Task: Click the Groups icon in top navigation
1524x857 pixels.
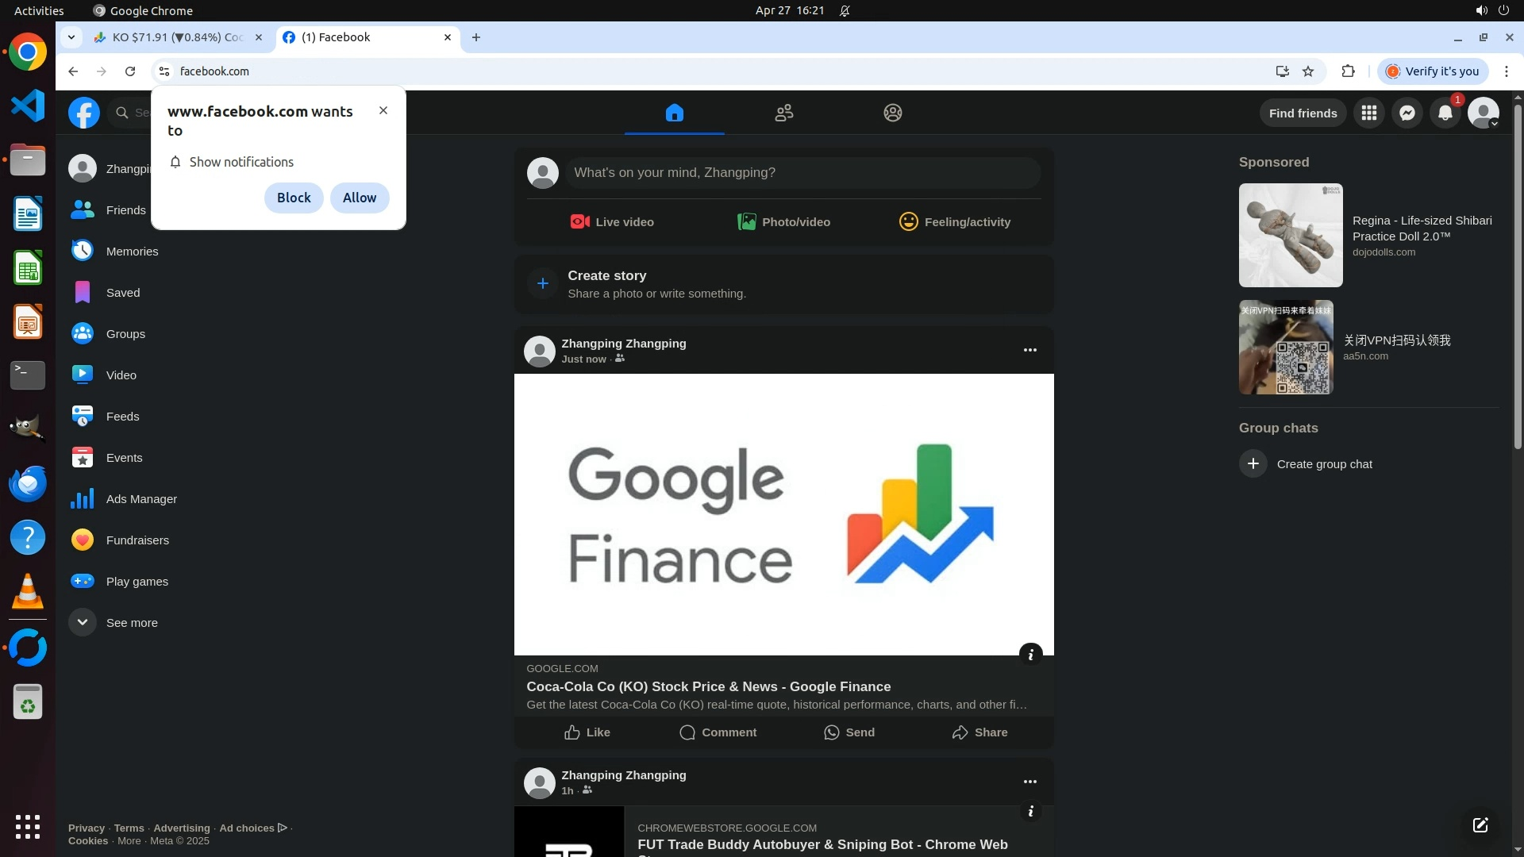Action: pyautogui.click(x=892, y=113)
